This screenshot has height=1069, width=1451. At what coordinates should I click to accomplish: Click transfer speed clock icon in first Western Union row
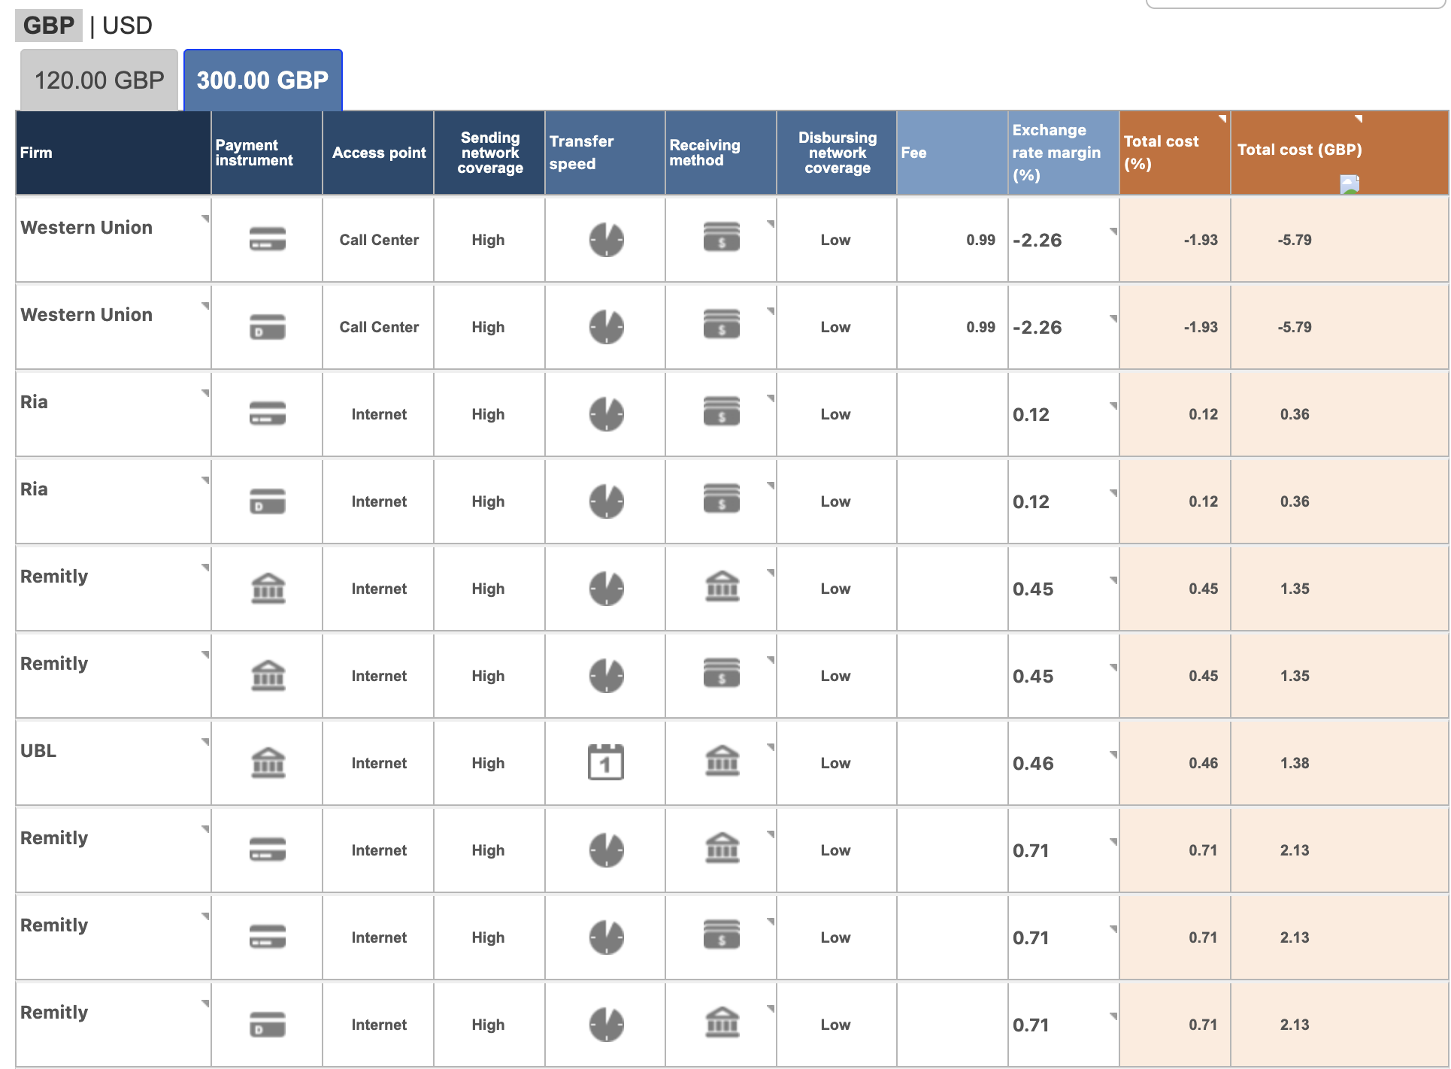click(x=606, y=240)
